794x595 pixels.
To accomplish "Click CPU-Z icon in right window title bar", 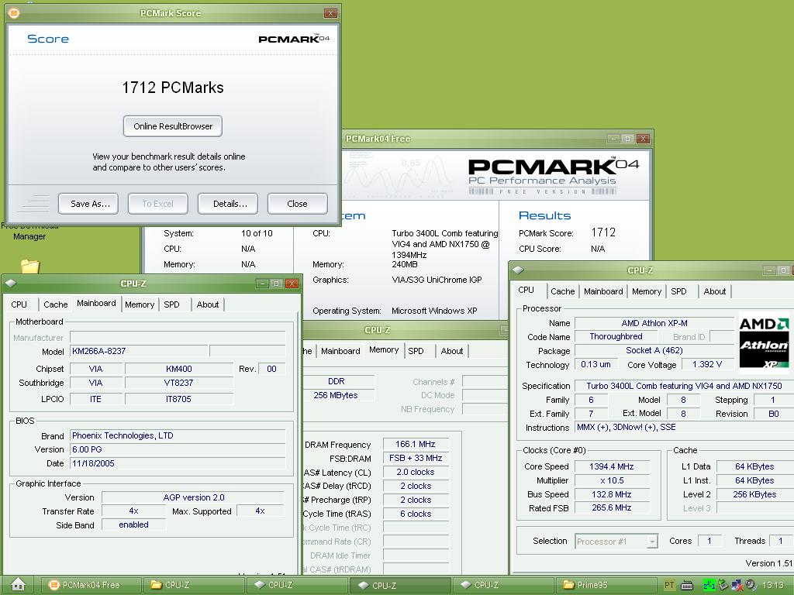I will [x=517, y=270].
